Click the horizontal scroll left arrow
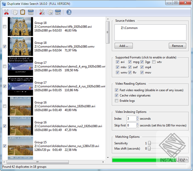The image size is (193, 171). (4, 162)
